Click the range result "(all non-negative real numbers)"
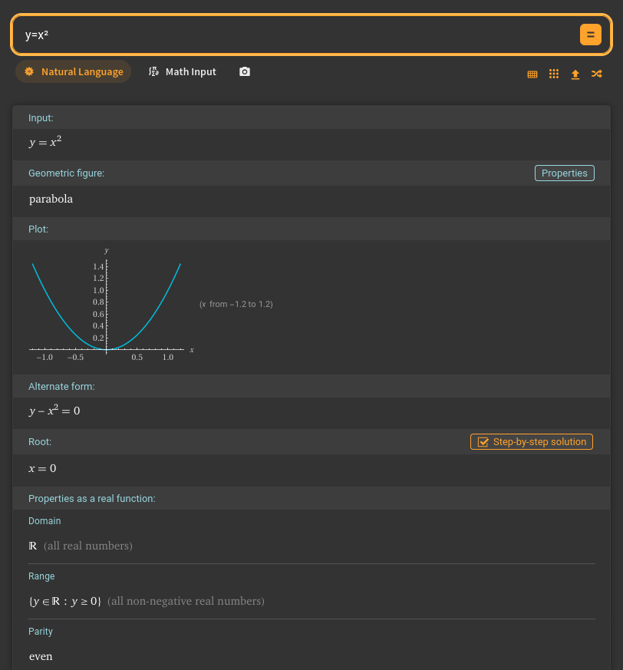 coord(186,601)
